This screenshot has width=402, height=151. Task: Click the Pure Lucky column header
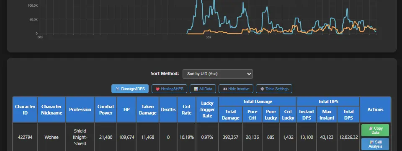click(x=271, y=115)
